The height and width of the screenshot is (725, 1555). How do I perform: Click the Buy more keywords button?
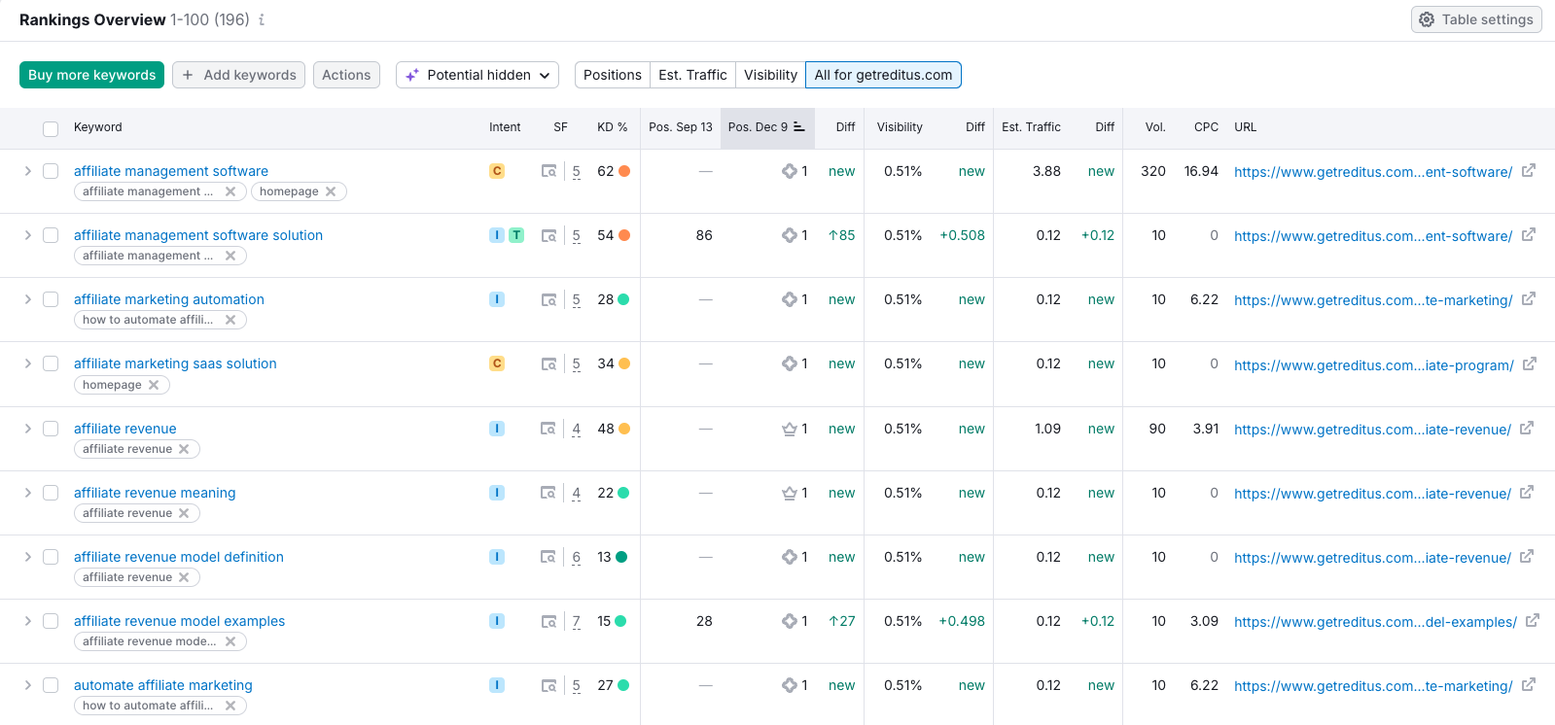pyautogui.click(x=92, y=75)
